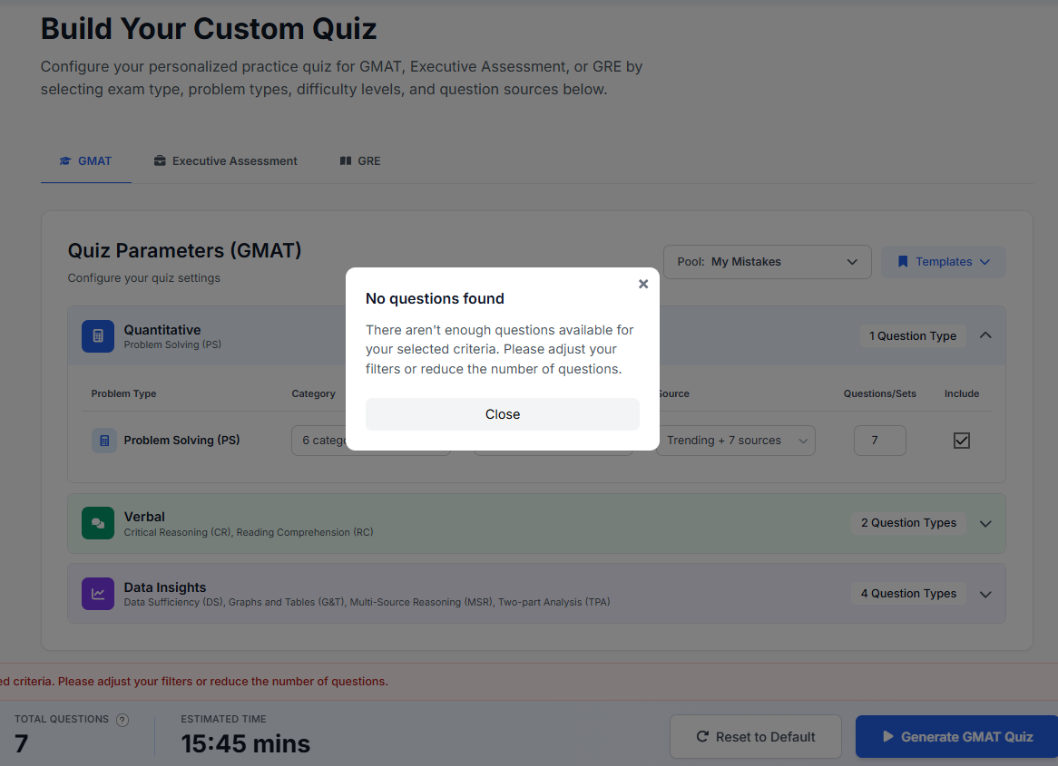Click the Reset to Default button
The width and height of the screenshot is (1058, 766).
[x=756, y=737]
